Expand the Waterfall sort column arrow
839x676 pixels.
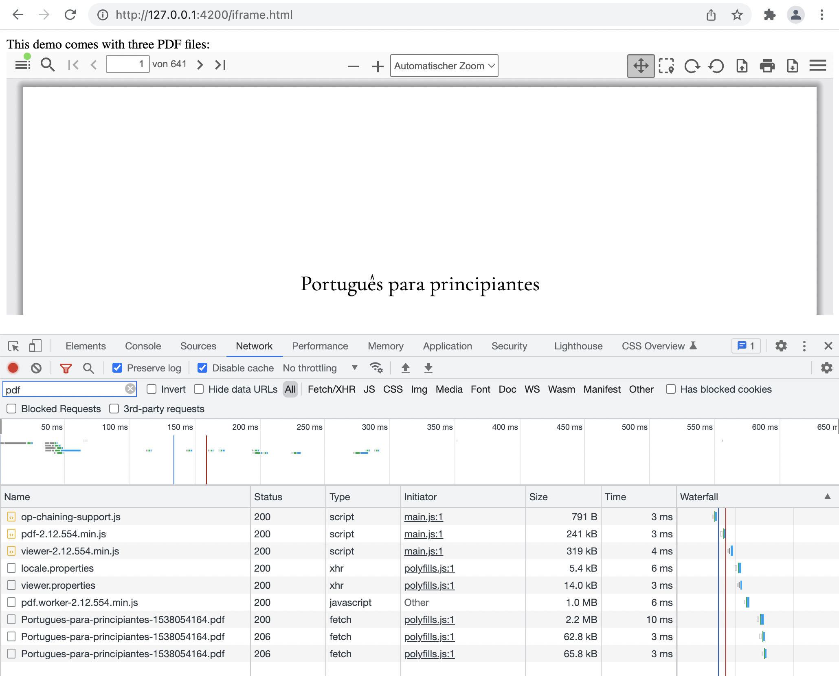point(828,497)
